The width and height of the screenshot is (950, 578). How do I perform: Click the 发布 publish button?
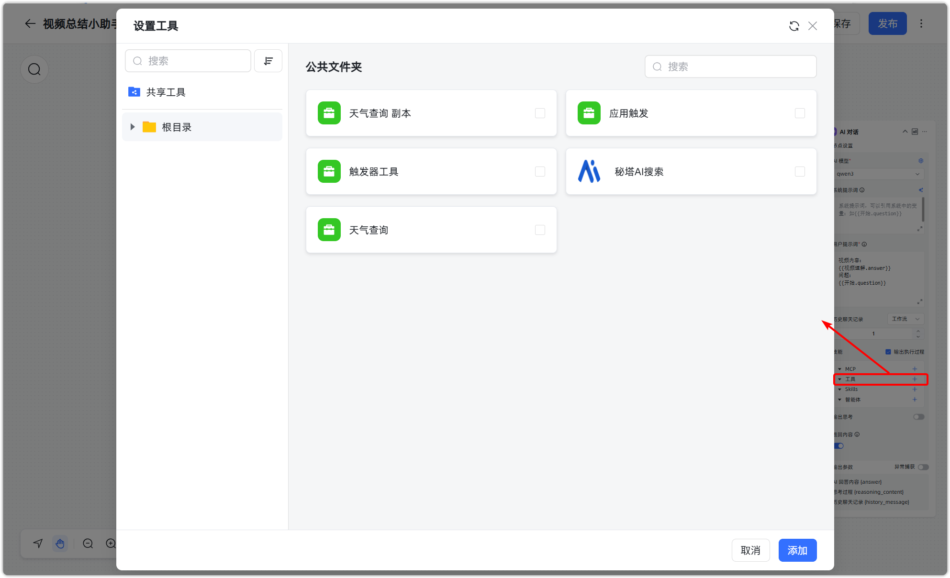coord(887,23)
